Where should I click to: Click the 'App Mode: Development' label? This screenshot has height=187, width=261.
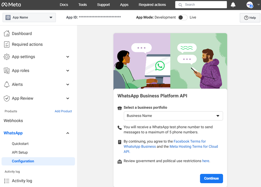tap(156, 17)
